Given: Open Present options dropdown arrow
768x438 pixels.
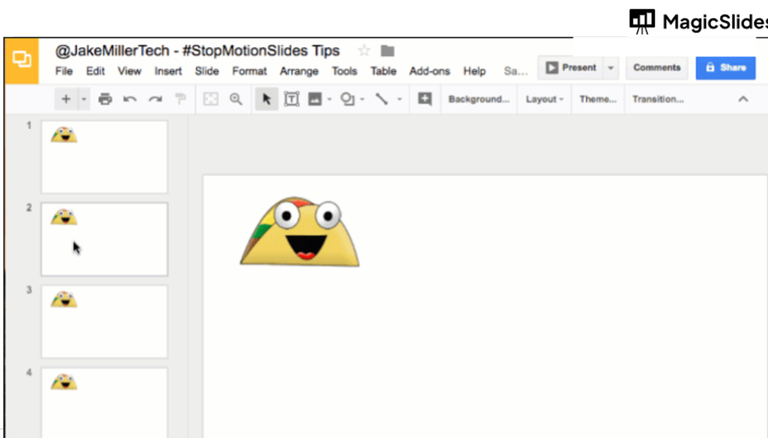Looking at the screenshot, I should [610, 68].
